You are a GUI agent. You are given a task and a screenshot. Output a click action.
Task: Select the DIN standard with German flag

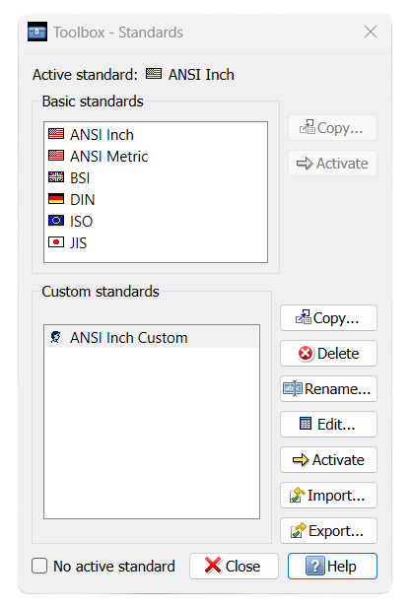coord(156,200)
